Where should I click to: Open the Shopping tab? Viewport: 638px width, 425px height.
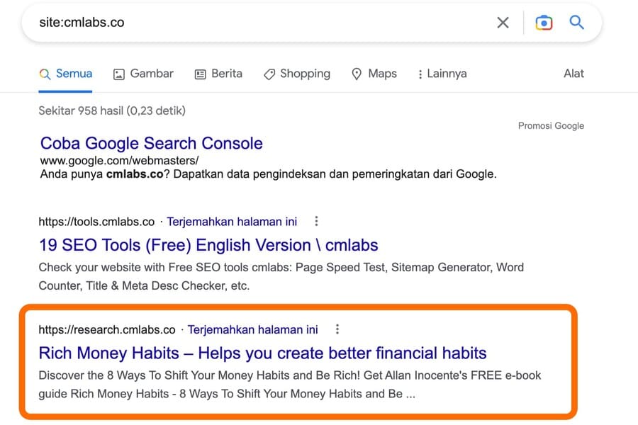pos(296,74)
